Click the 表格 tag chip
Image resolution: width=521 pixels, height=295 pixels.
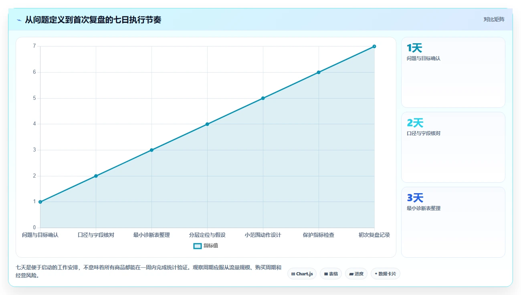pos(331,274)
